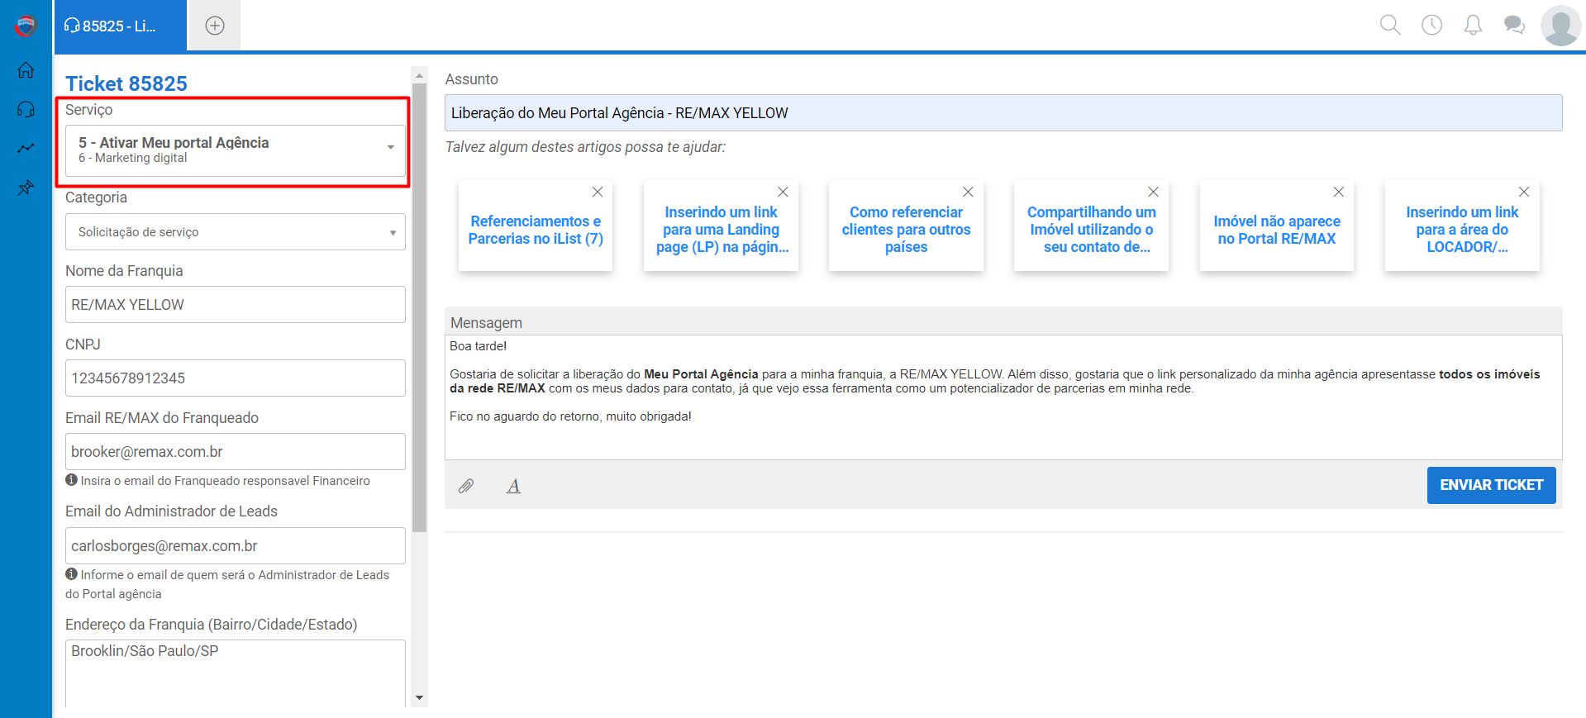Dismiss the Landing page link article card

click(x=783, y=192)
